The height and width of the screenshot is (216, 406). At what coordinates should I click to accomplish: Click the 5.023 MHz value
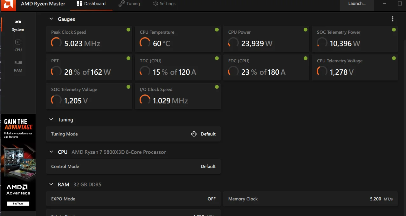point(82,44)
